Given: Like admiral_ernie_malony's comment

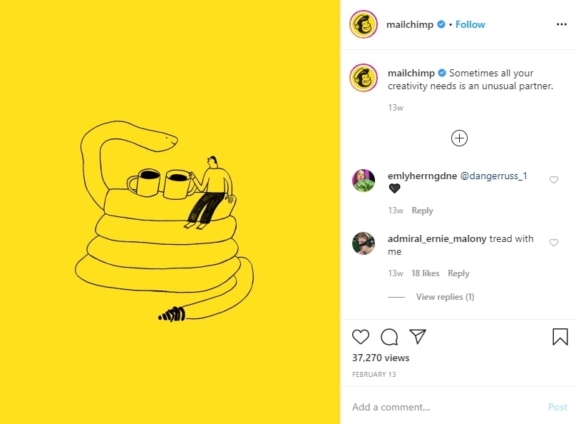Looking at the screenshot, I should (x=554, y=243).
